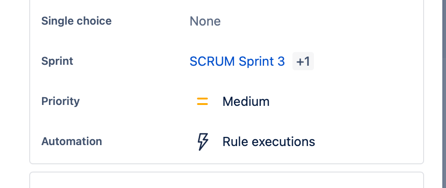Open the SCRUM Sprint 3 link
The image size is (446, 188).
click(237, 61)
